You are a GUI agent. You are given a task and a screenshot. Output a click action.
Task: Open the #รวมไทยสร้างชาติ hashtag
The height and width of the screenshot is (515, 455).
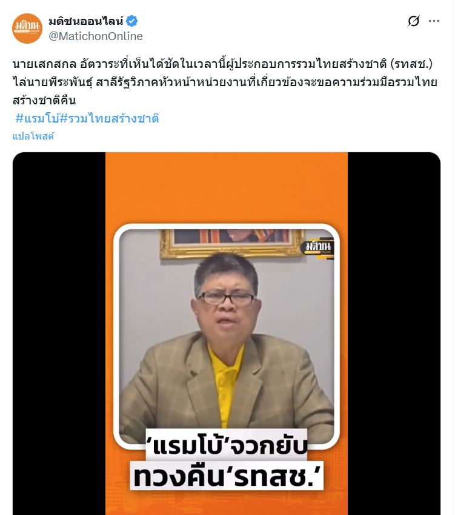click(x=109, y=118)
